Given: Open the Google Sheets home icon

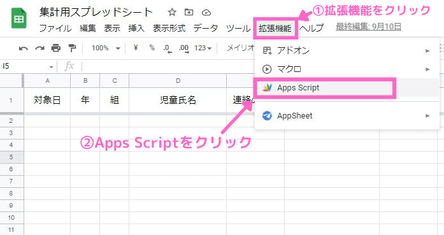Looking at the screenshot, I should 19,18.
